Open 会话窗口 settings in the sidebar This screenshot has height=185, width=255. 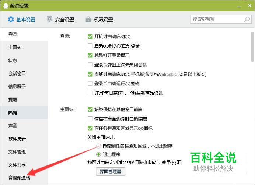click(x=24, y=73)
